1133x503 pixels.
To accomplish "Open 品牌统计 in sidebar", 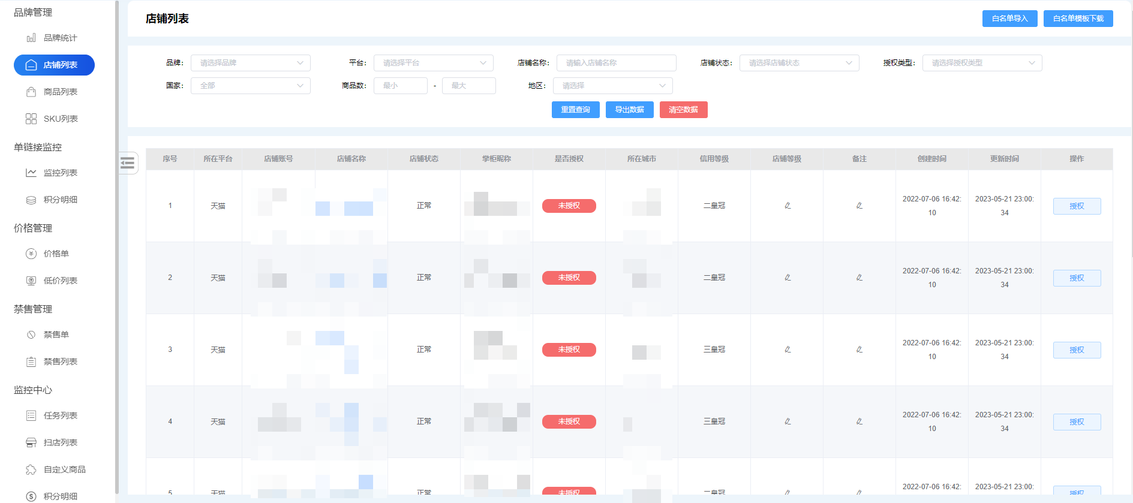I will click(60, 38).
